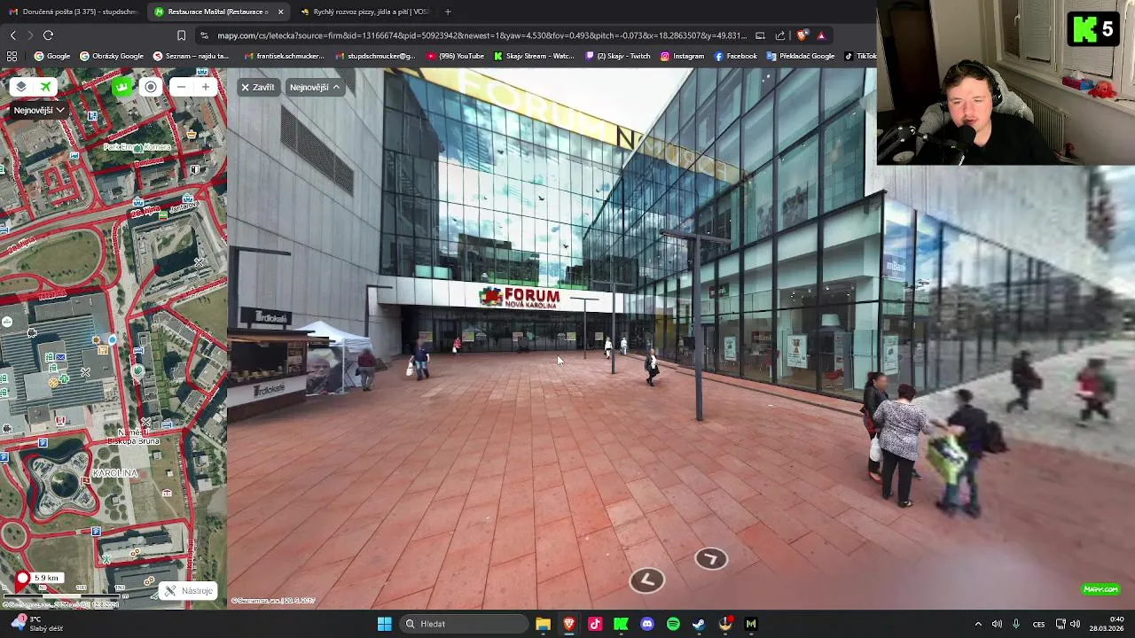1135x638 pixels.
Task: Open the Windows Start menu
Action: [x=384, y=624]
